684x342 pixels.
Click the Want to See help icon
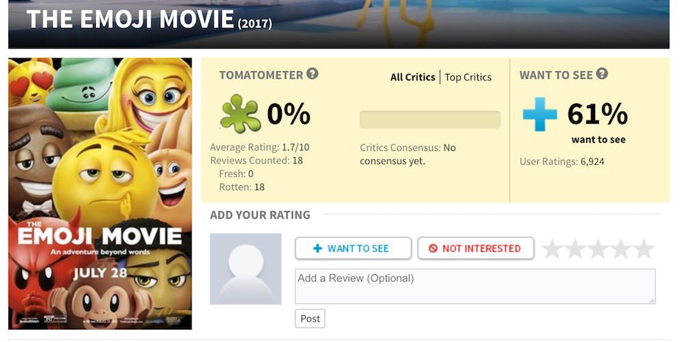[602, 75]
